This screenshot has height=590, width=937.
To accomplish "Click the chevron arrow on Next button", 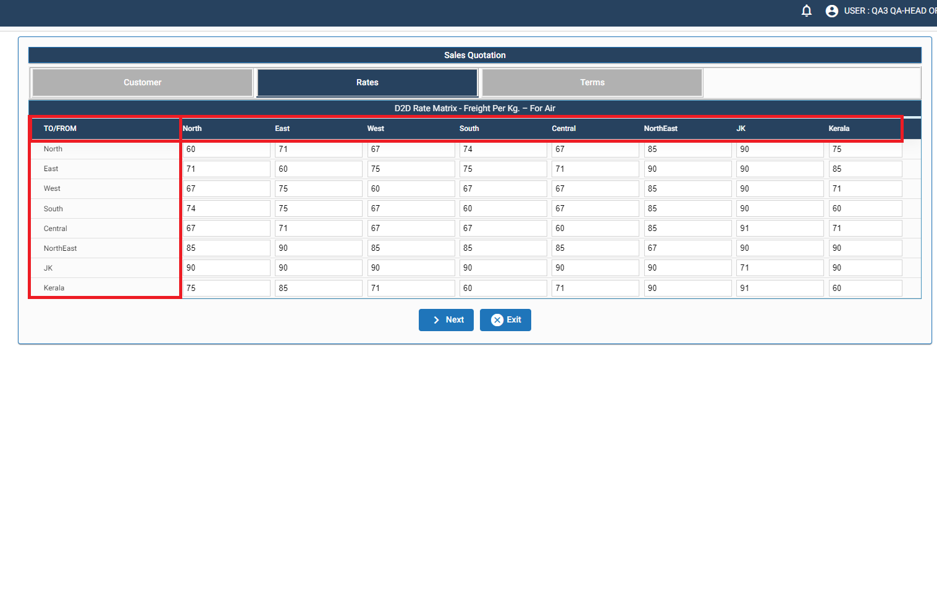I will (x=436, y=320).
